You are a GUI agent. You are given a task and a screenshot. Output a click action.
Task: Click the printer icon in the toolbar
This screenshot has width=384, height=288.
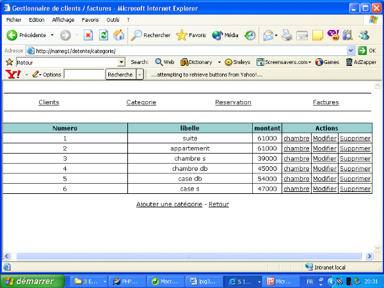[287, 35]
